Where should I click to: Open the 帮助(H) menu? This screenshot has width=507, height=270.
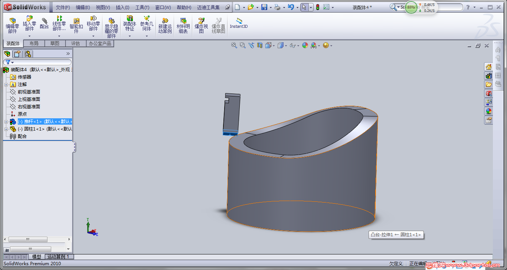pyautogui.click(x=184, y=7)
